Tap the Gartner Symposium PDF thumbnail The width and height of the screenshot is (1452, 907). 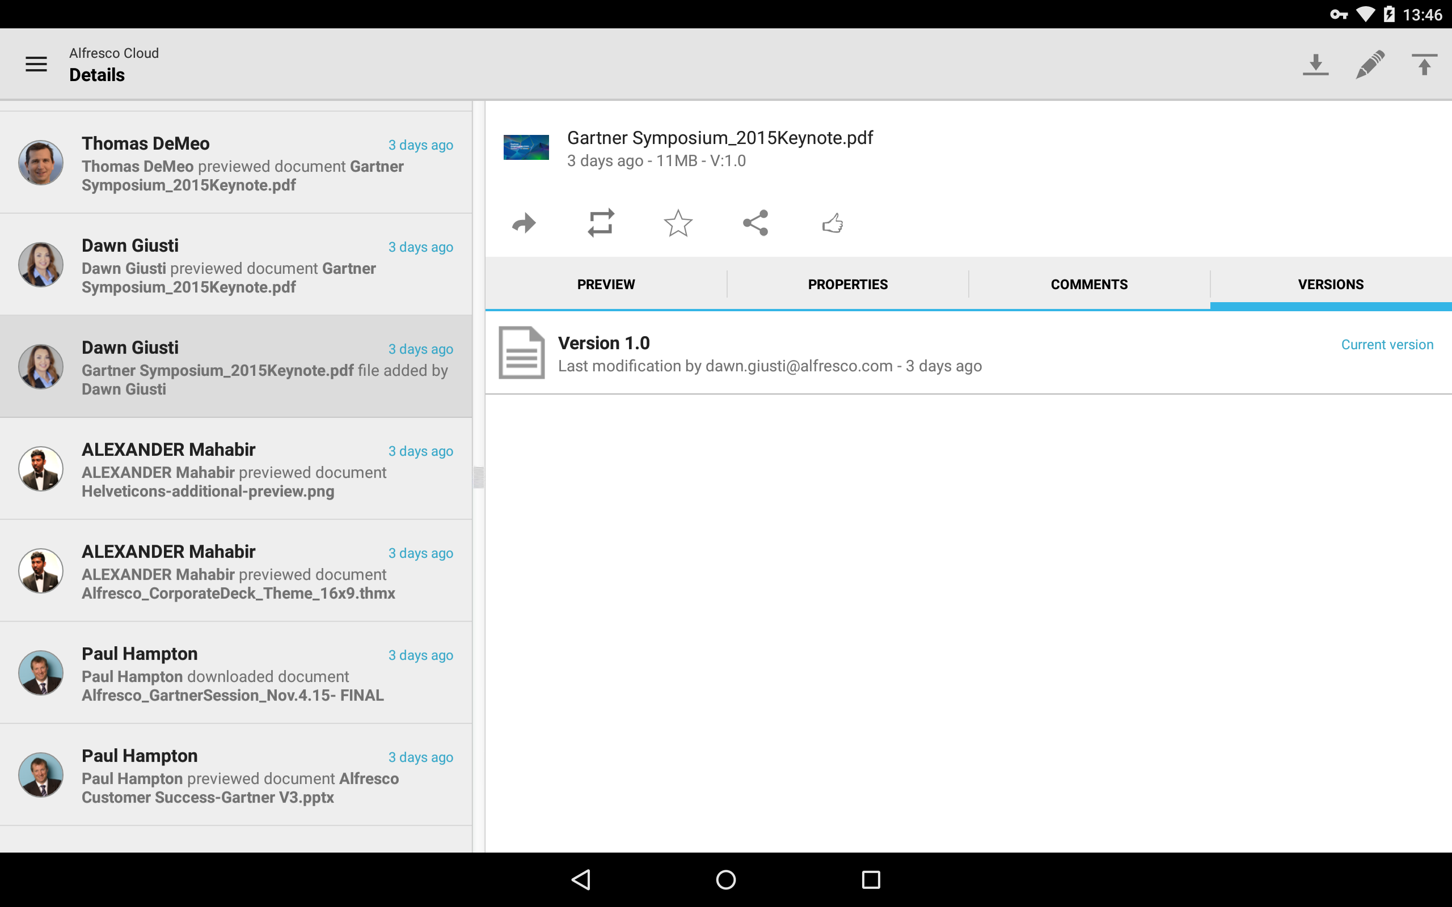point(526,147)
